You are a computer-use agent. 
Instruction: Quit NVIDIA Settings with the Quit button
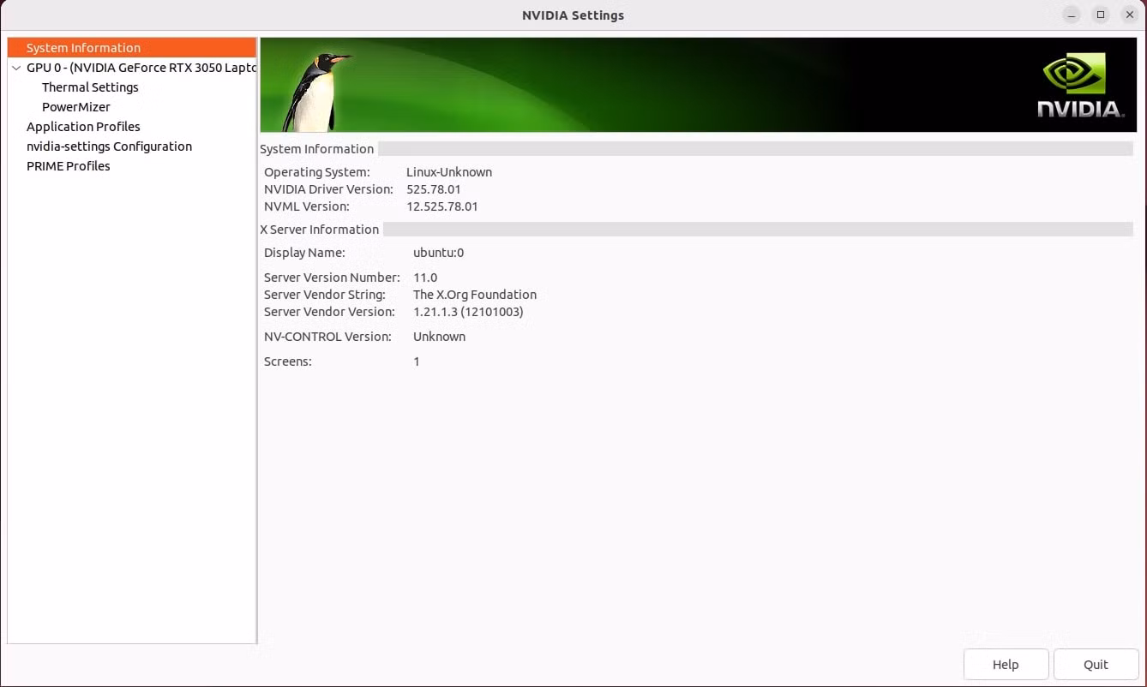click(x=1096, y=665)
